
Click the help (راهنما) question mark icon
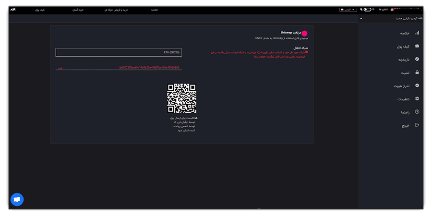(417, 111)
